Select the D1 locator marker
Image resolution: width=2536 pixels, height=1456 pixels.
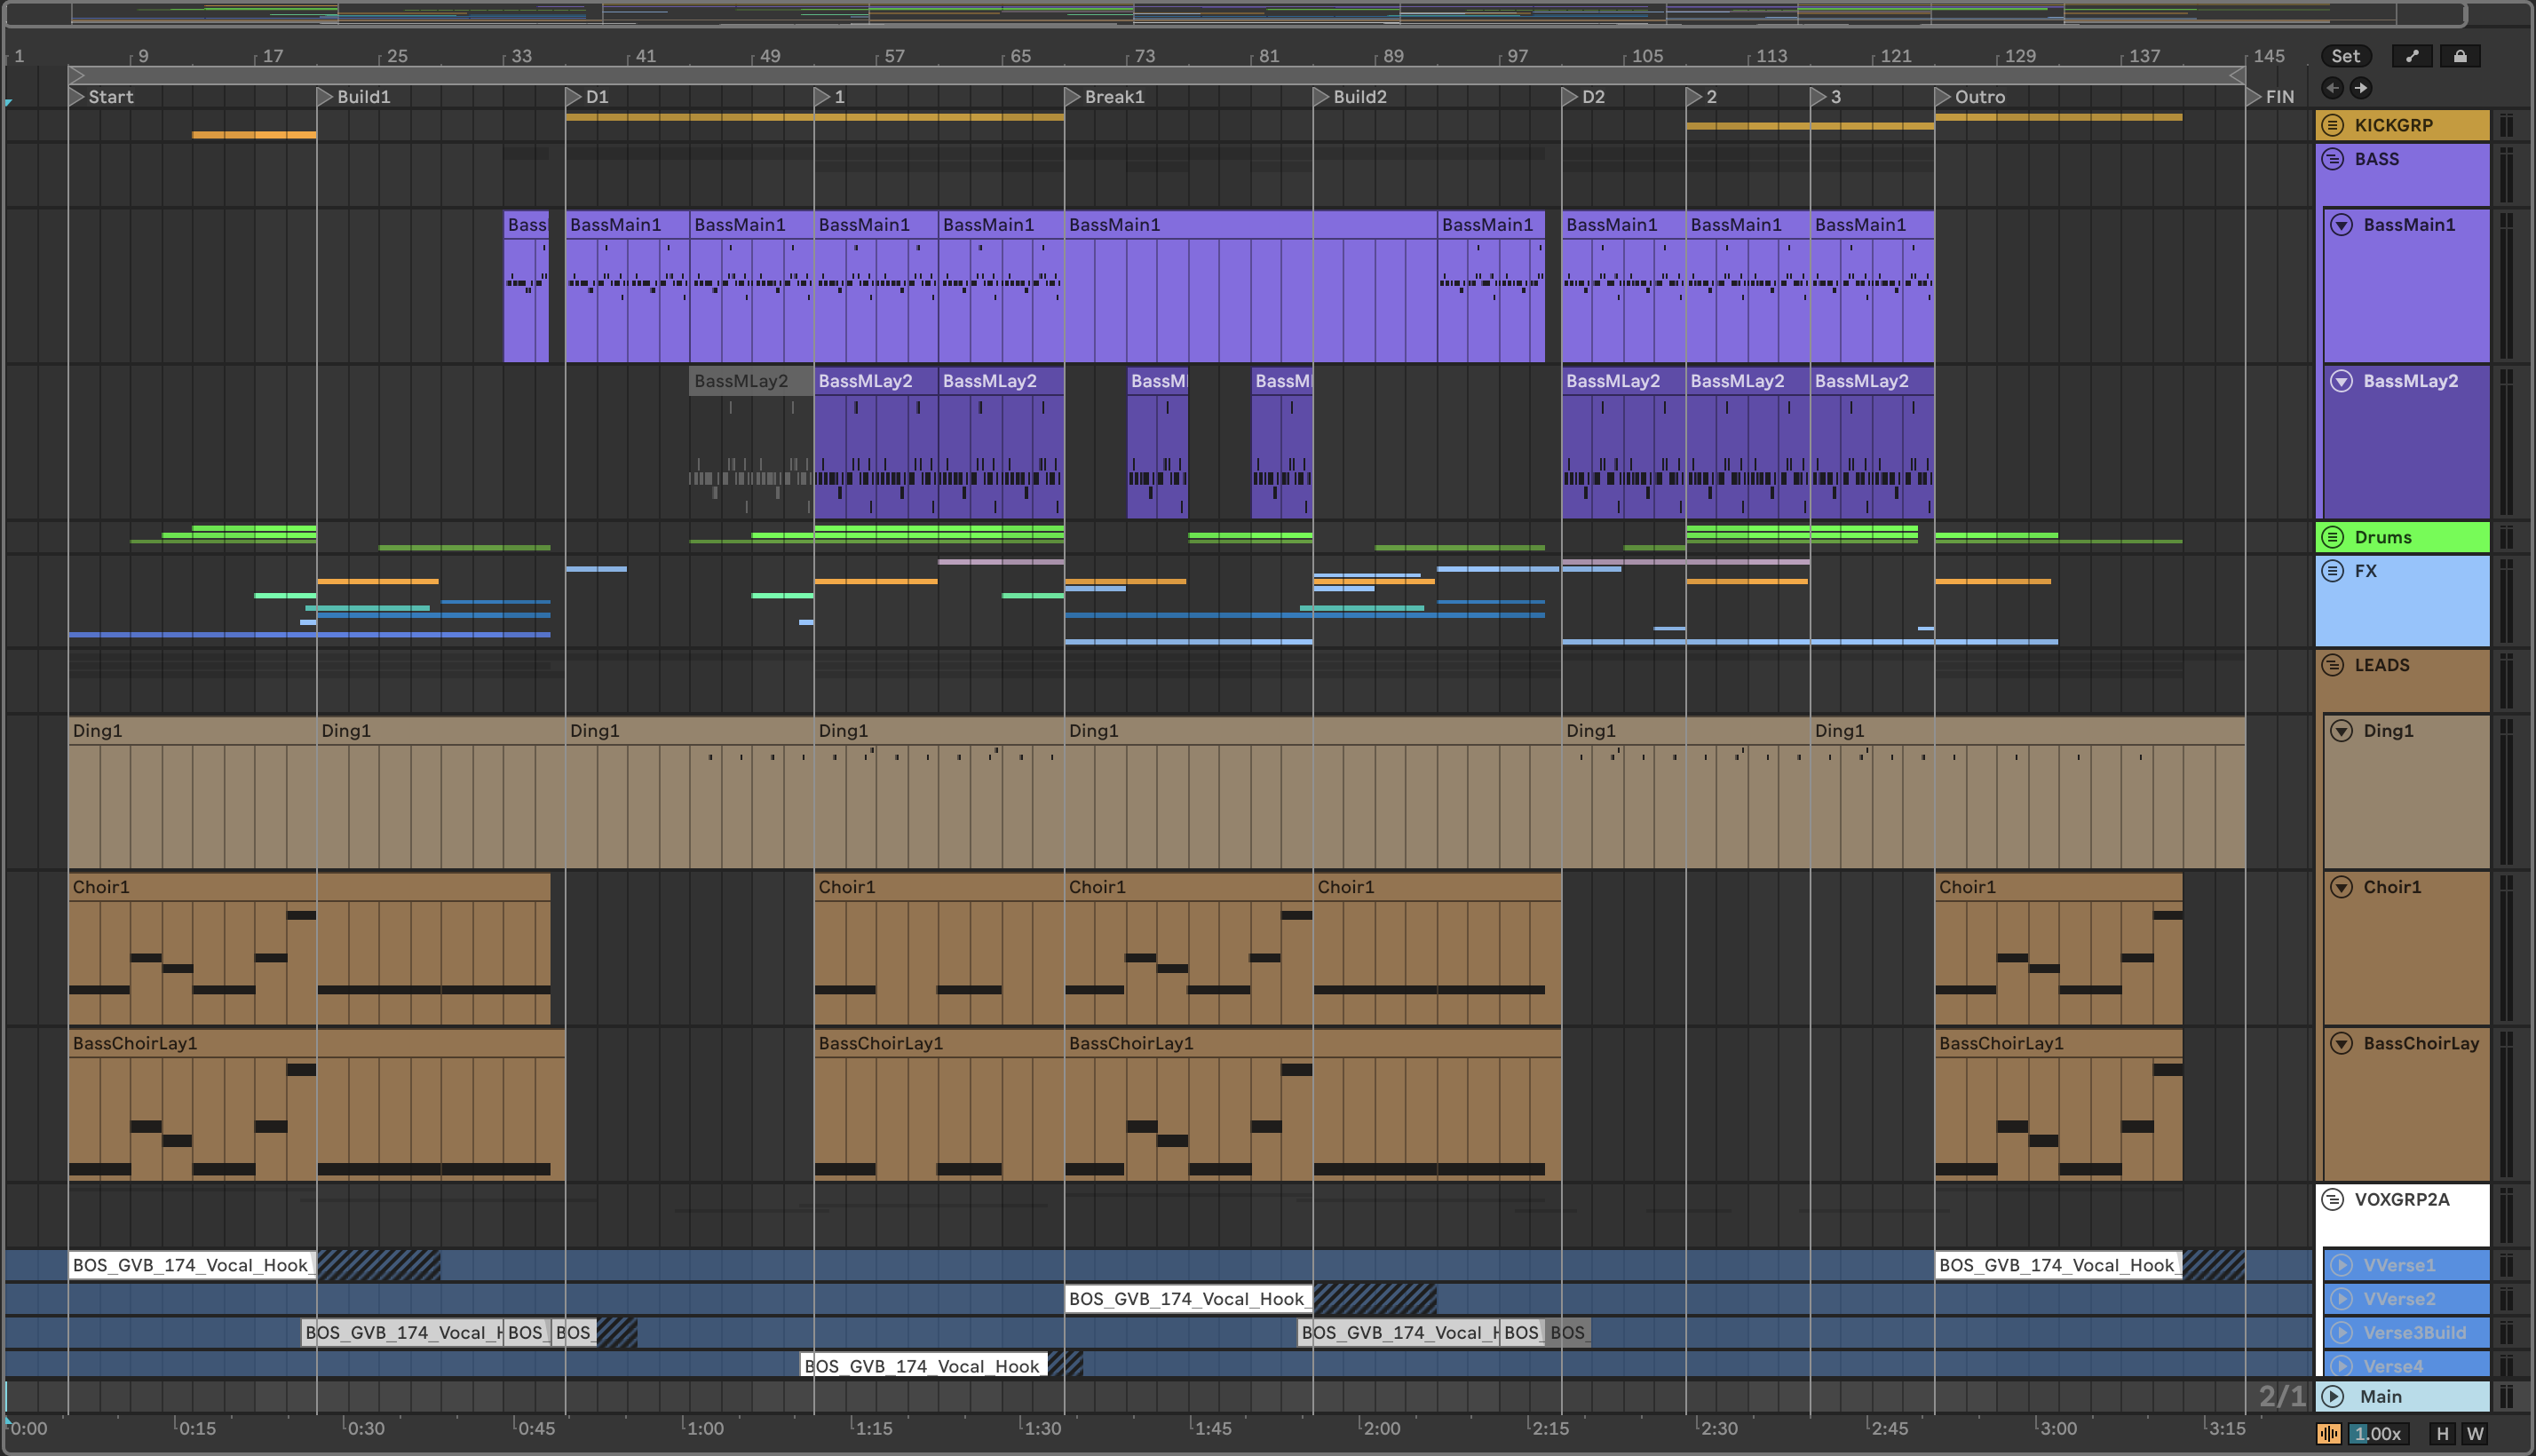(587, 97)
